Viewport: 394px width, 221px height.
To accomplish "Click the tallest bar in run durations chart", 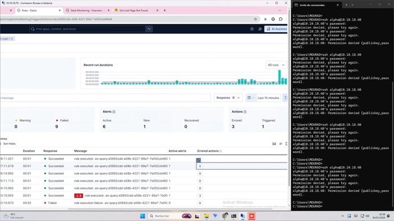I will coord(279,77).
